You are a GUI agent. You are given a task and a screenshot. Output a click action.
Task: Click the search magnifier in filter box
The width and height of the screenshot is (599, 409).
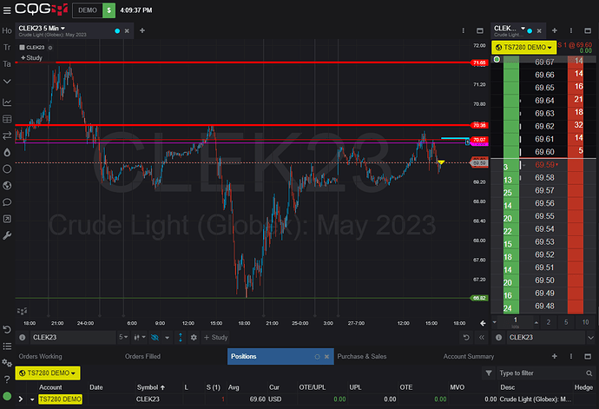589,373
